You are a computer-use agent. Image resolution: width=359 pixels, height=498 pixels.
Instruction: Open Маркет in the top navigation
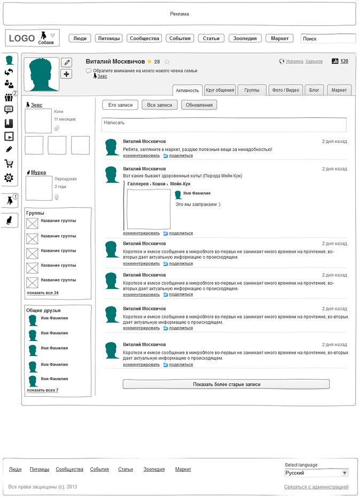point(279,38)
